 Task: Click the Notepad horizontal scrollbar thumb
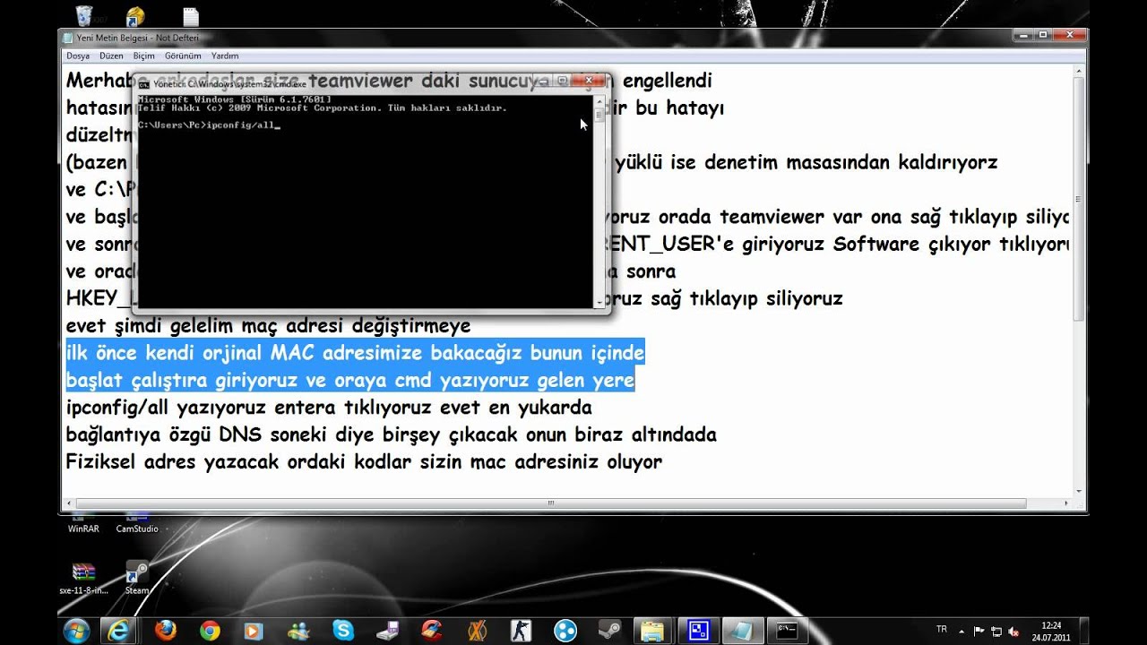click(550, 503)
